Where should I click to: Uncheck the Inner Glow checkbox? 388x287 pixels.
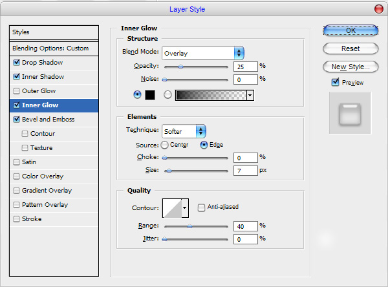tap(16, 105)
